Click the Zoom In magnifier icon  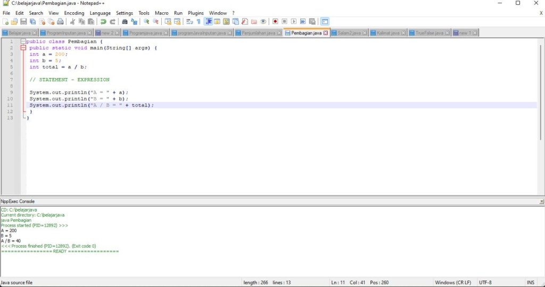pyautogui.click(x=146, y=22)
